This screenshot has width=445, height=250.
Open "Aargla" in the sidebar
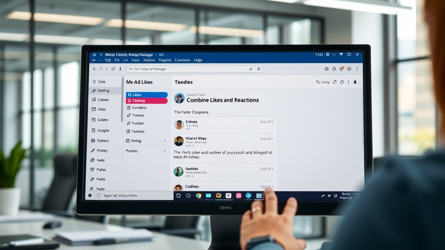100,130
